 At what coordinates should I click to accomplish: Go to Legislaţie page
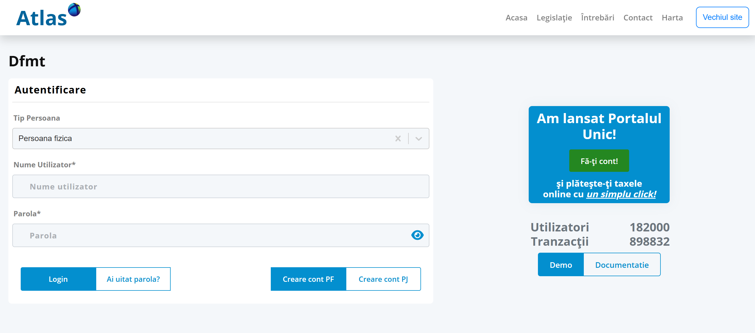pyautogui.click(x=554, y=18)
